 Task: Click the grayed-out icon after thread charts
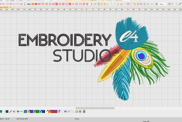[x=69, y=112]
